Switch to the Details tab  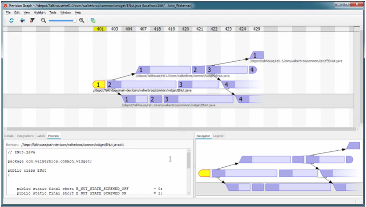click(9, 136)
